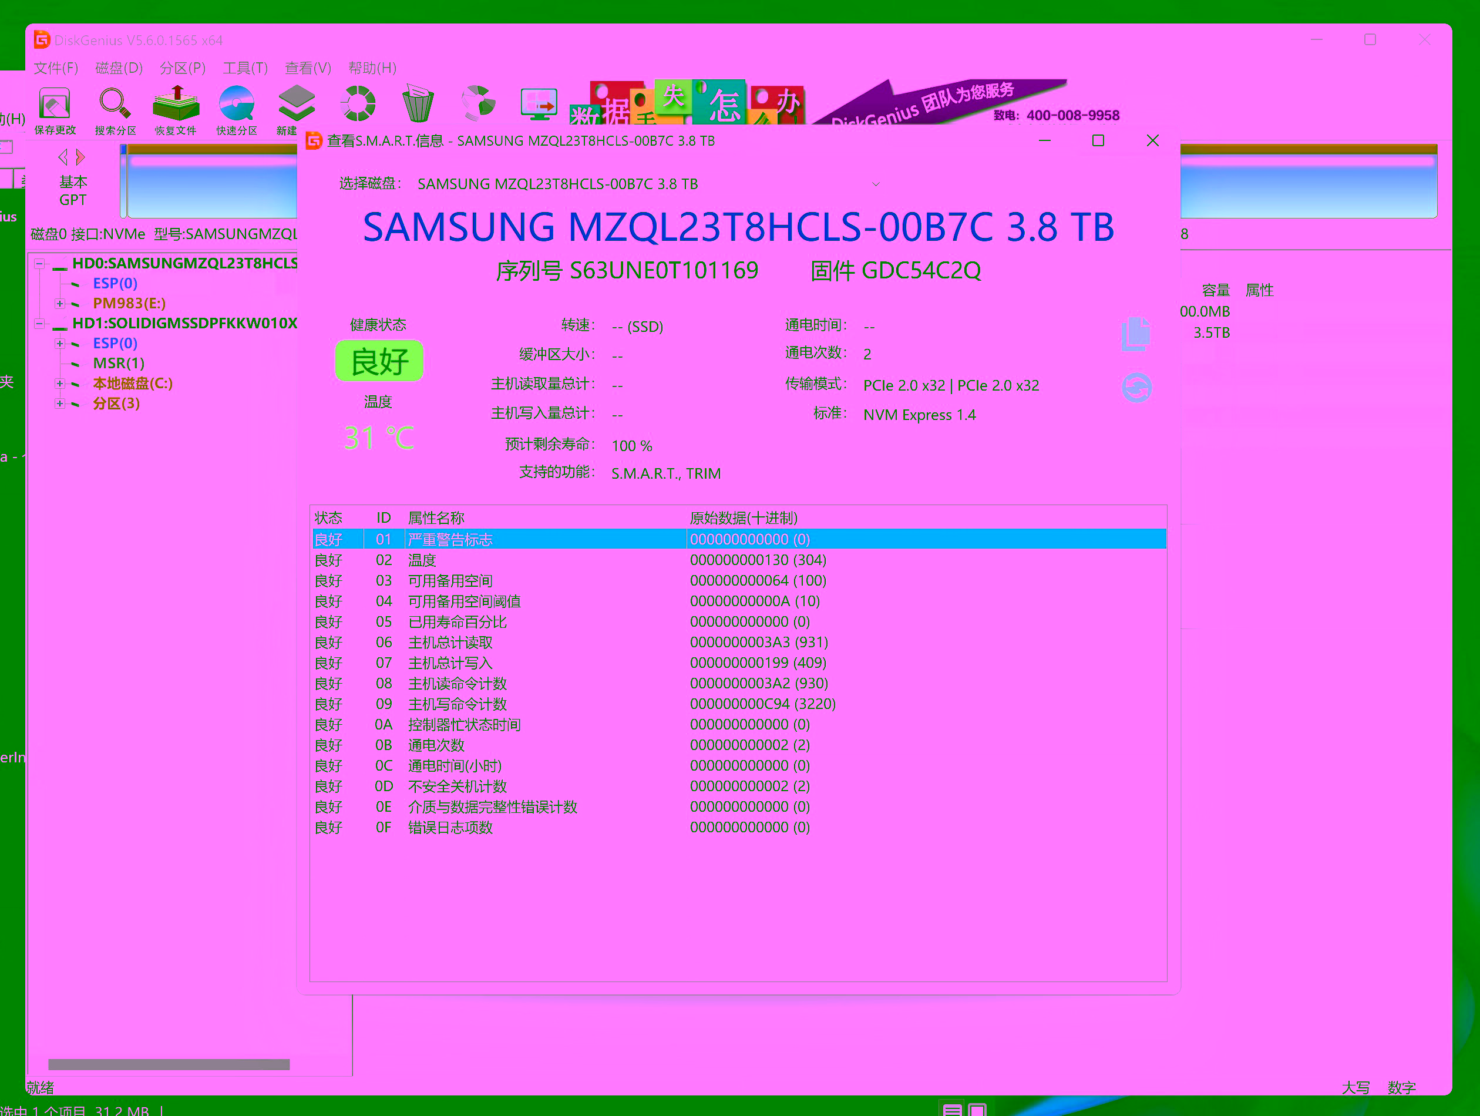The height and width of the screenshot is (1116, 1480).
Task: Select the 温度 attribute row (ID 02)
Action: tap(739, 560)
